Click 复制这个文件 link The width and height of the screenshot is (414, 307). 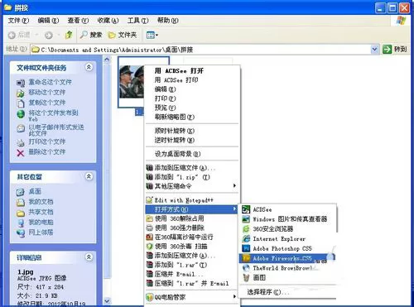click(x=47, y=103)
